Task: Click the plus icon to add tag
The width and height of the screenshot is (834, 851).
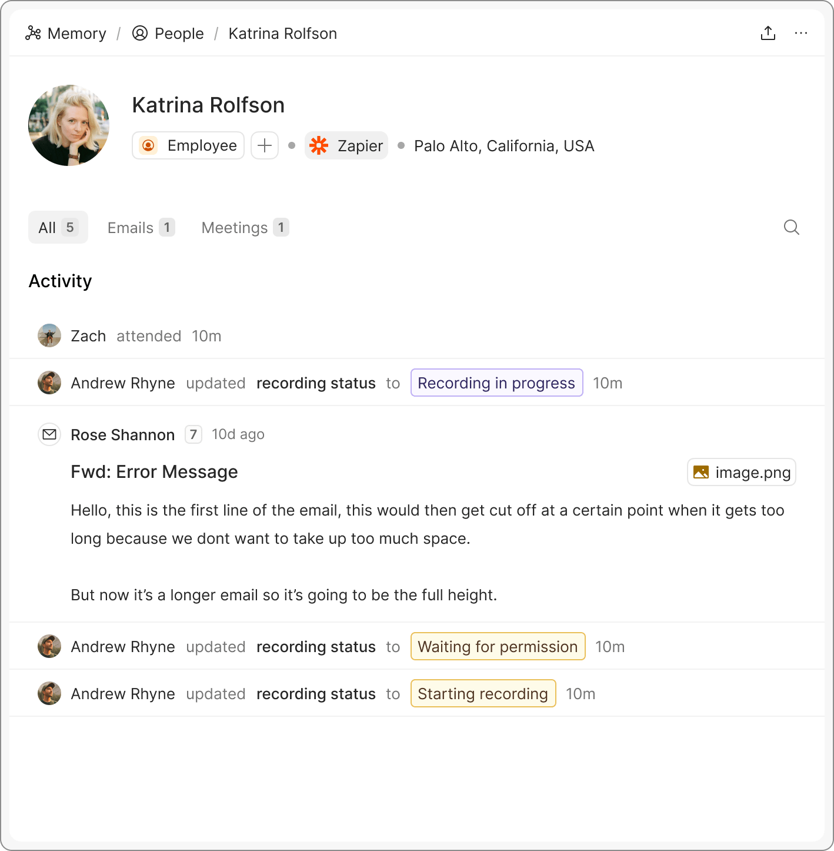Action: click(x=265, y=145)
